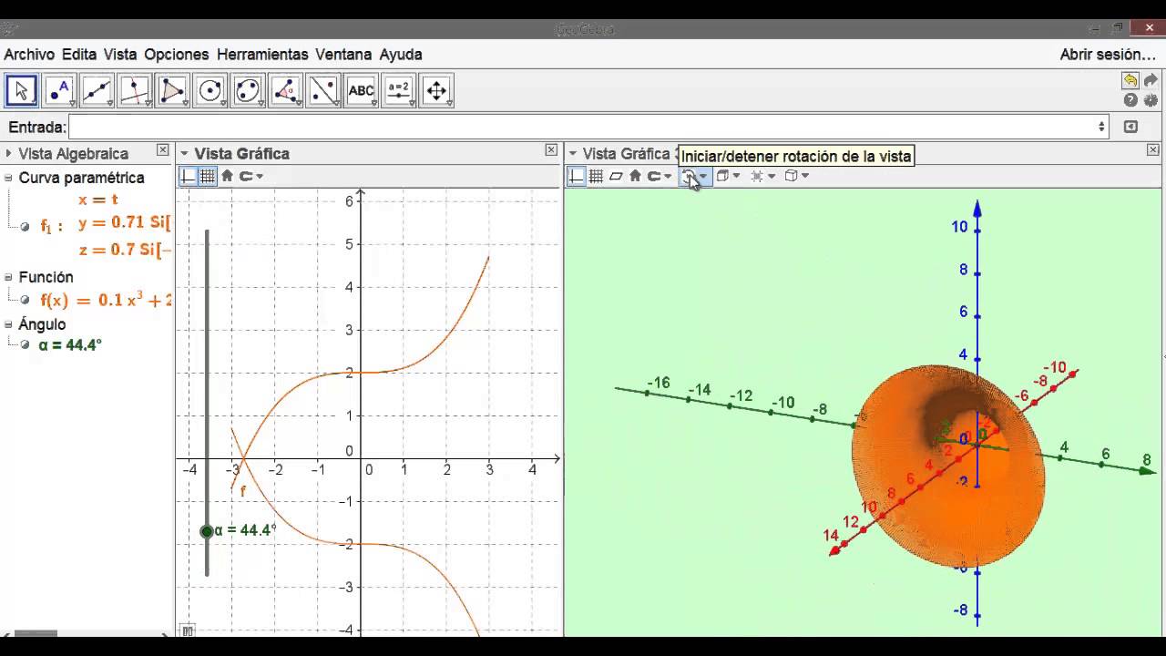1166x656 pixels.
Task: Toggle visibility of angle α
Action: click(25, 345)
